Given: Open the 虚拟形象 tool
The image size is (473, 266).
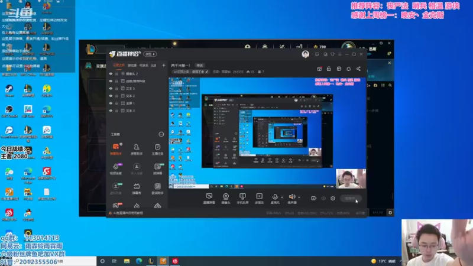Looking at the screenshot, I should coord(116,189).
